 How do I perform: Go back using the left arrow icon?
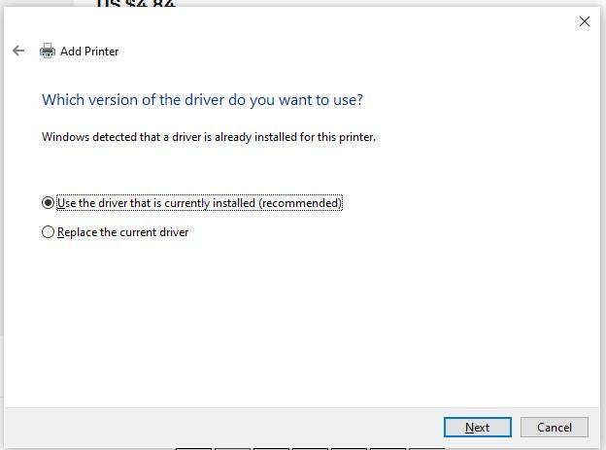point(18,51)
